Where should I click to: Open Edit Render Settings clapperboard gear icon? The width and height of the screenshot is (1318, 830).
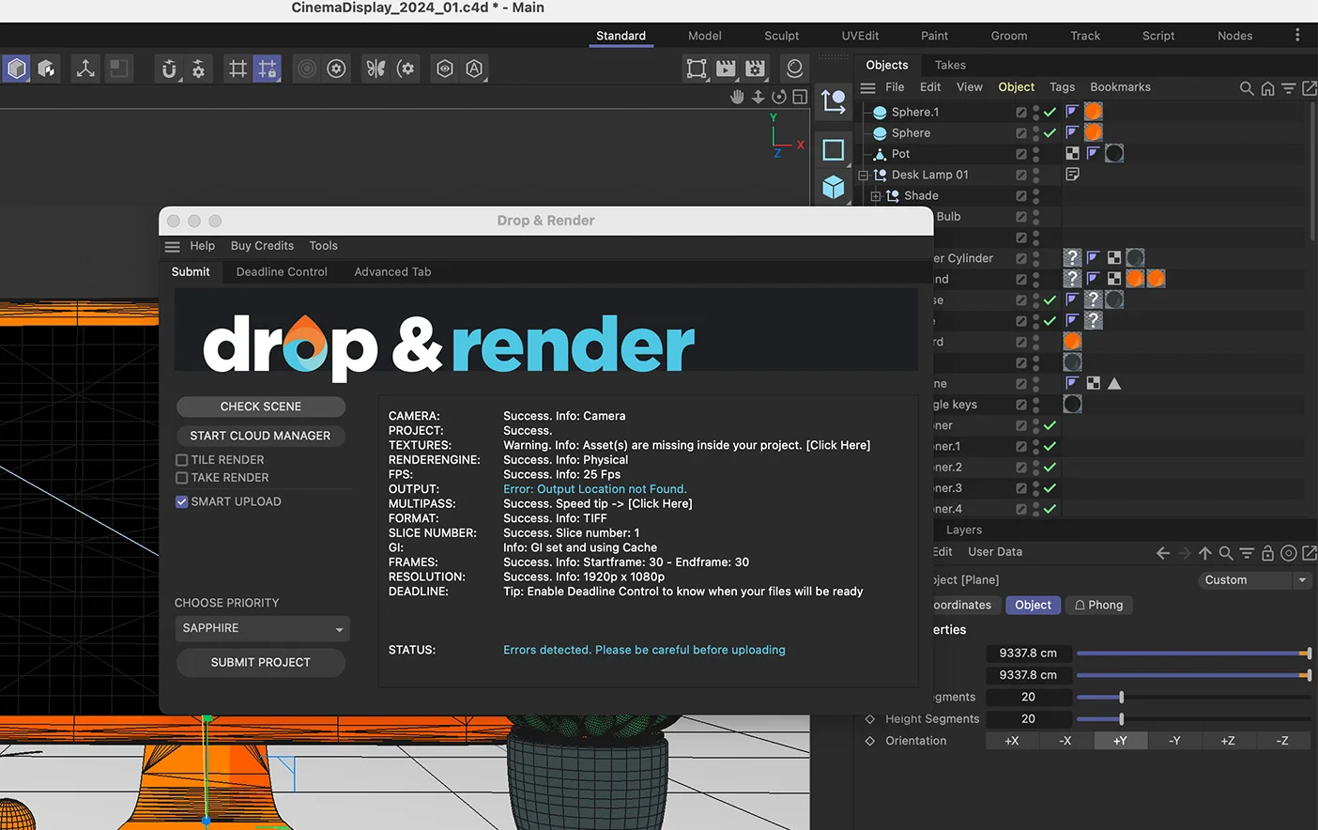tap(755, 69)
